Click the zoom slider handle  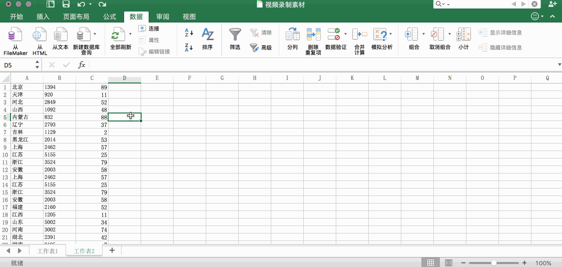pyautogui.click(x=494, y=262)
